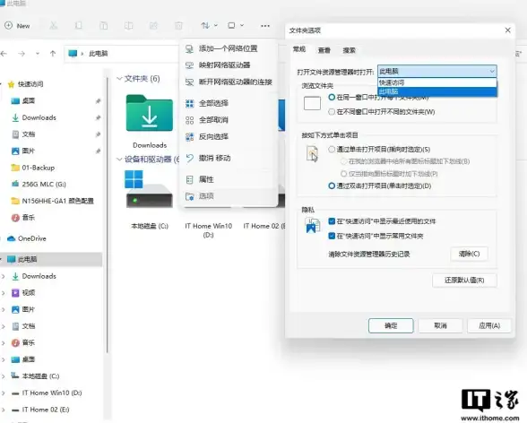The width and height of the screenshot is (527, 423).
Task: Click the Delete trash icon
Action: click(x=179, y=25)
